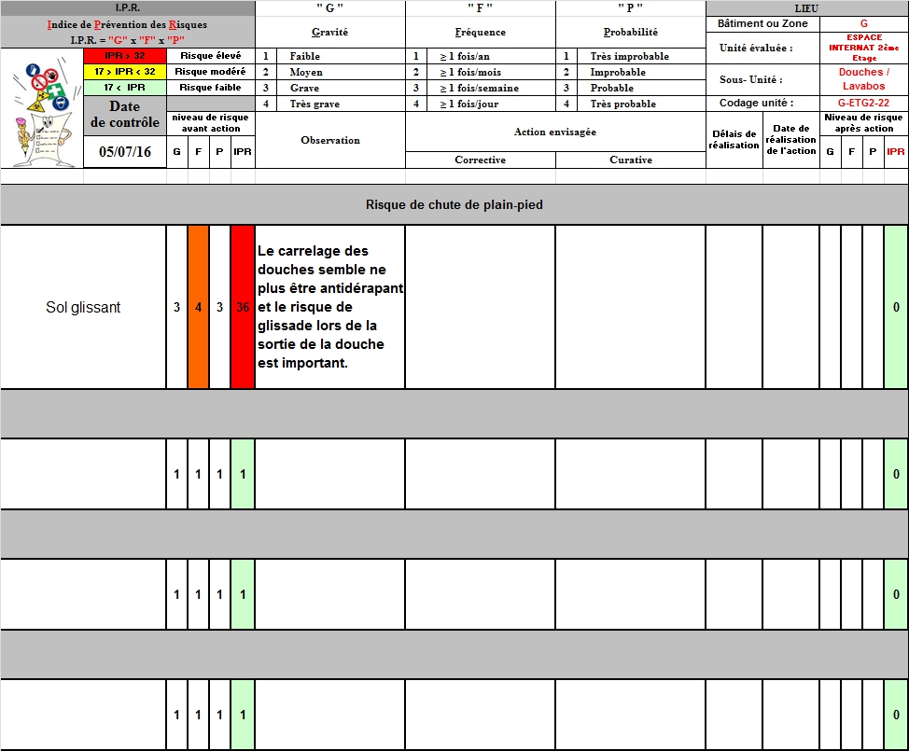This screenshot has width=909, height=751.
Task: Select the 'Délais de réalisation' header cell
Action: click(x=734, y=140)
